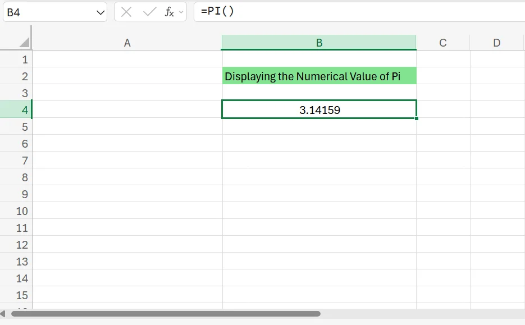Click the Enter checkmark icon
Screen dimensions: 525x325
point(147,12)
